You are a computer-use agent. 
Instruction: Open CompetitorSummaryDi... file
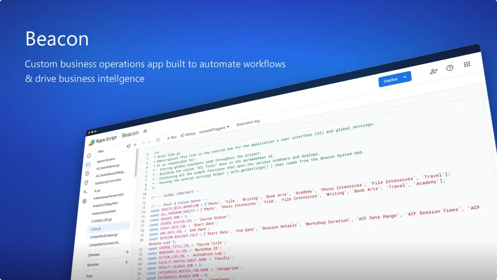click(x=104, y=244)
